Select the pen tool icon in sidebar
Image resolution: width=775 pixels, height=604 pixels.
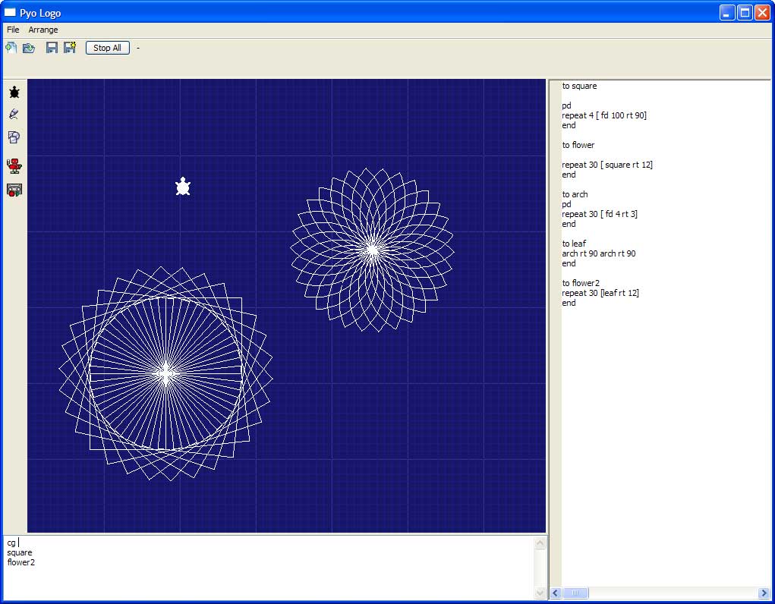coord(14,115)
